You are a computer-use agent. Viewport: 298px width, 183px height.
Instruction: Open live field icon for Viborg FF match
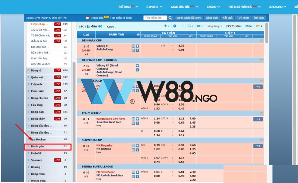tap(133, 46)
